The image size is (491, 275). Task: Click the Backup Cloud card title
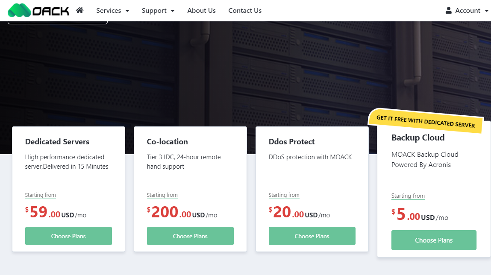pos(418,137)
